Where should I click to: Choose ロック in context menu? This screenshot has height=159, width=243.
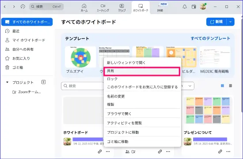(x=143, y=79)
